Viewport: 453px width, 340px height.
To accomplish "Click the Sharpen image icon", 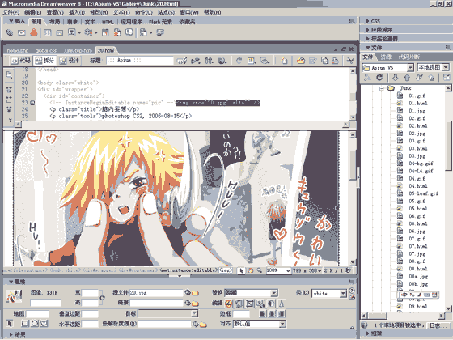I will (282, 304).
